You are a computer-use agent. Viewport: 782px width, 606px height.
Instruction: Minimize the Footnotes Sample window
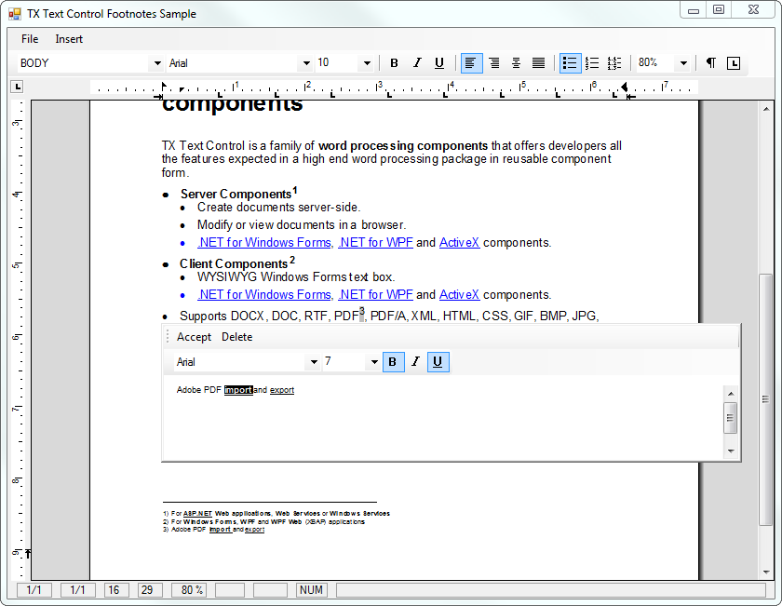tap(694, 10)
